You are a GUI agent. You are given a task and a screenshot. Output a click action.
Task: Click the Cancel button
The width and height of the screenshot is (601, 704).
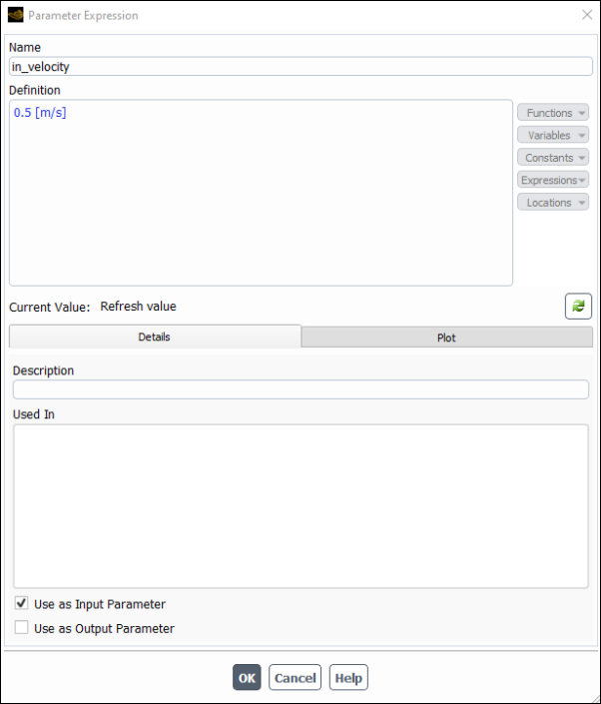pyautogui.click(x=295, y=677)
